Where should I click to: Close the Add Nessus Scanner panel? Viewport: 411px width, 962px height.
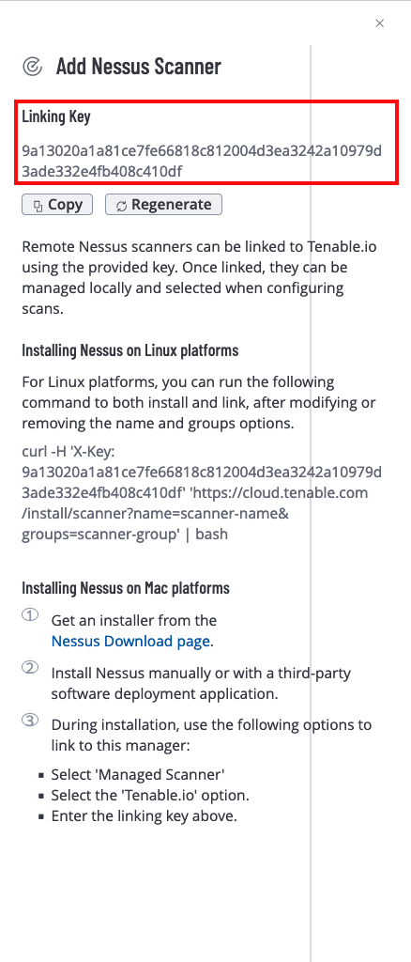pyautogui.click(x=380, y=23)
